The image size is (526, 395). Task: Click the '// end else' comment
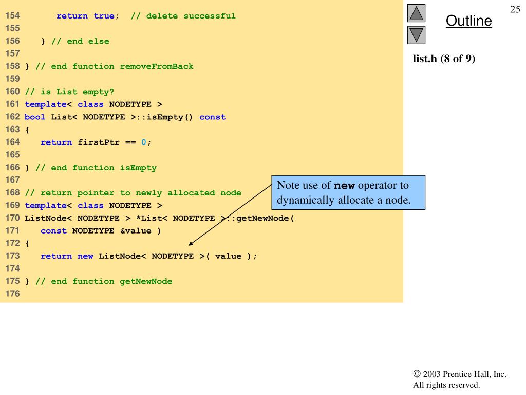click(x=80, y=41)
